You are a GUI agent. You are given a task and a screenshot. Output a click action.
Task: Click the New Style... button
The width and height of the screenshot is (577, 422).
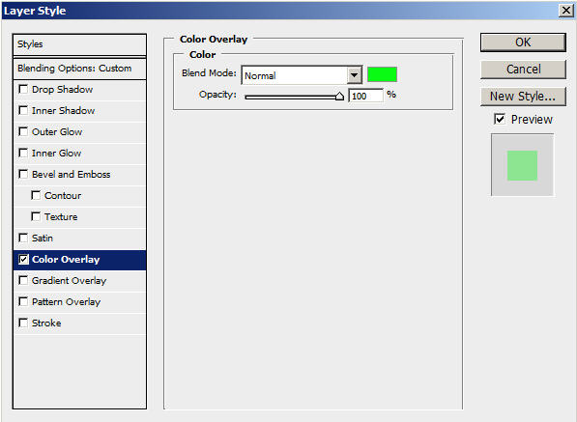pos(523,97)
